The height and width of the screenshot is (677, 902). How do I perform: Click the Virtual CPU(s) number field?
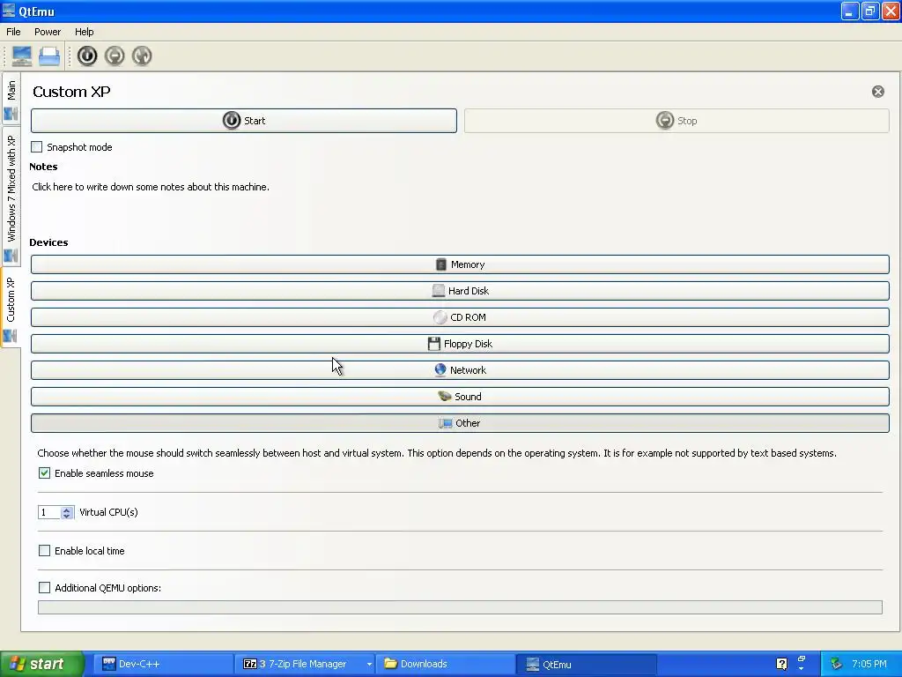pyautogui.click(x=49, y=512)
